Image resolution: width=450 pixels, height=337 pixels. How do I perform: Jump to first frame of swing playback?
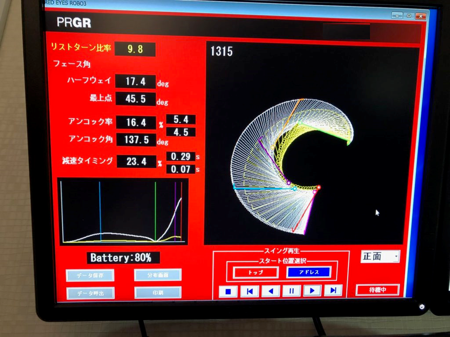[250, 291]
